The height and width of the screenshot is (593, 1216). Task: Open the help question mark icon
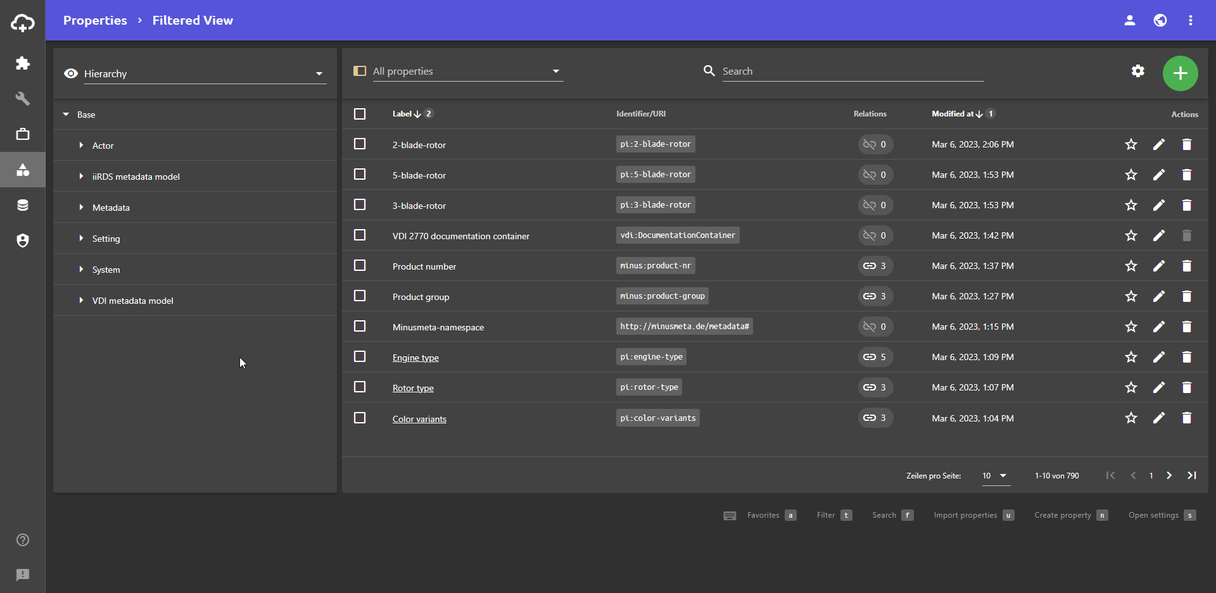click(23, 540)
